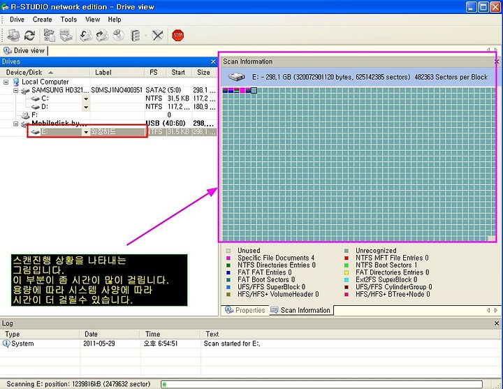The height and width of the screenshot is (389, 503).
Task: Click the Log Text column header
Action: (x=350, y=334)
